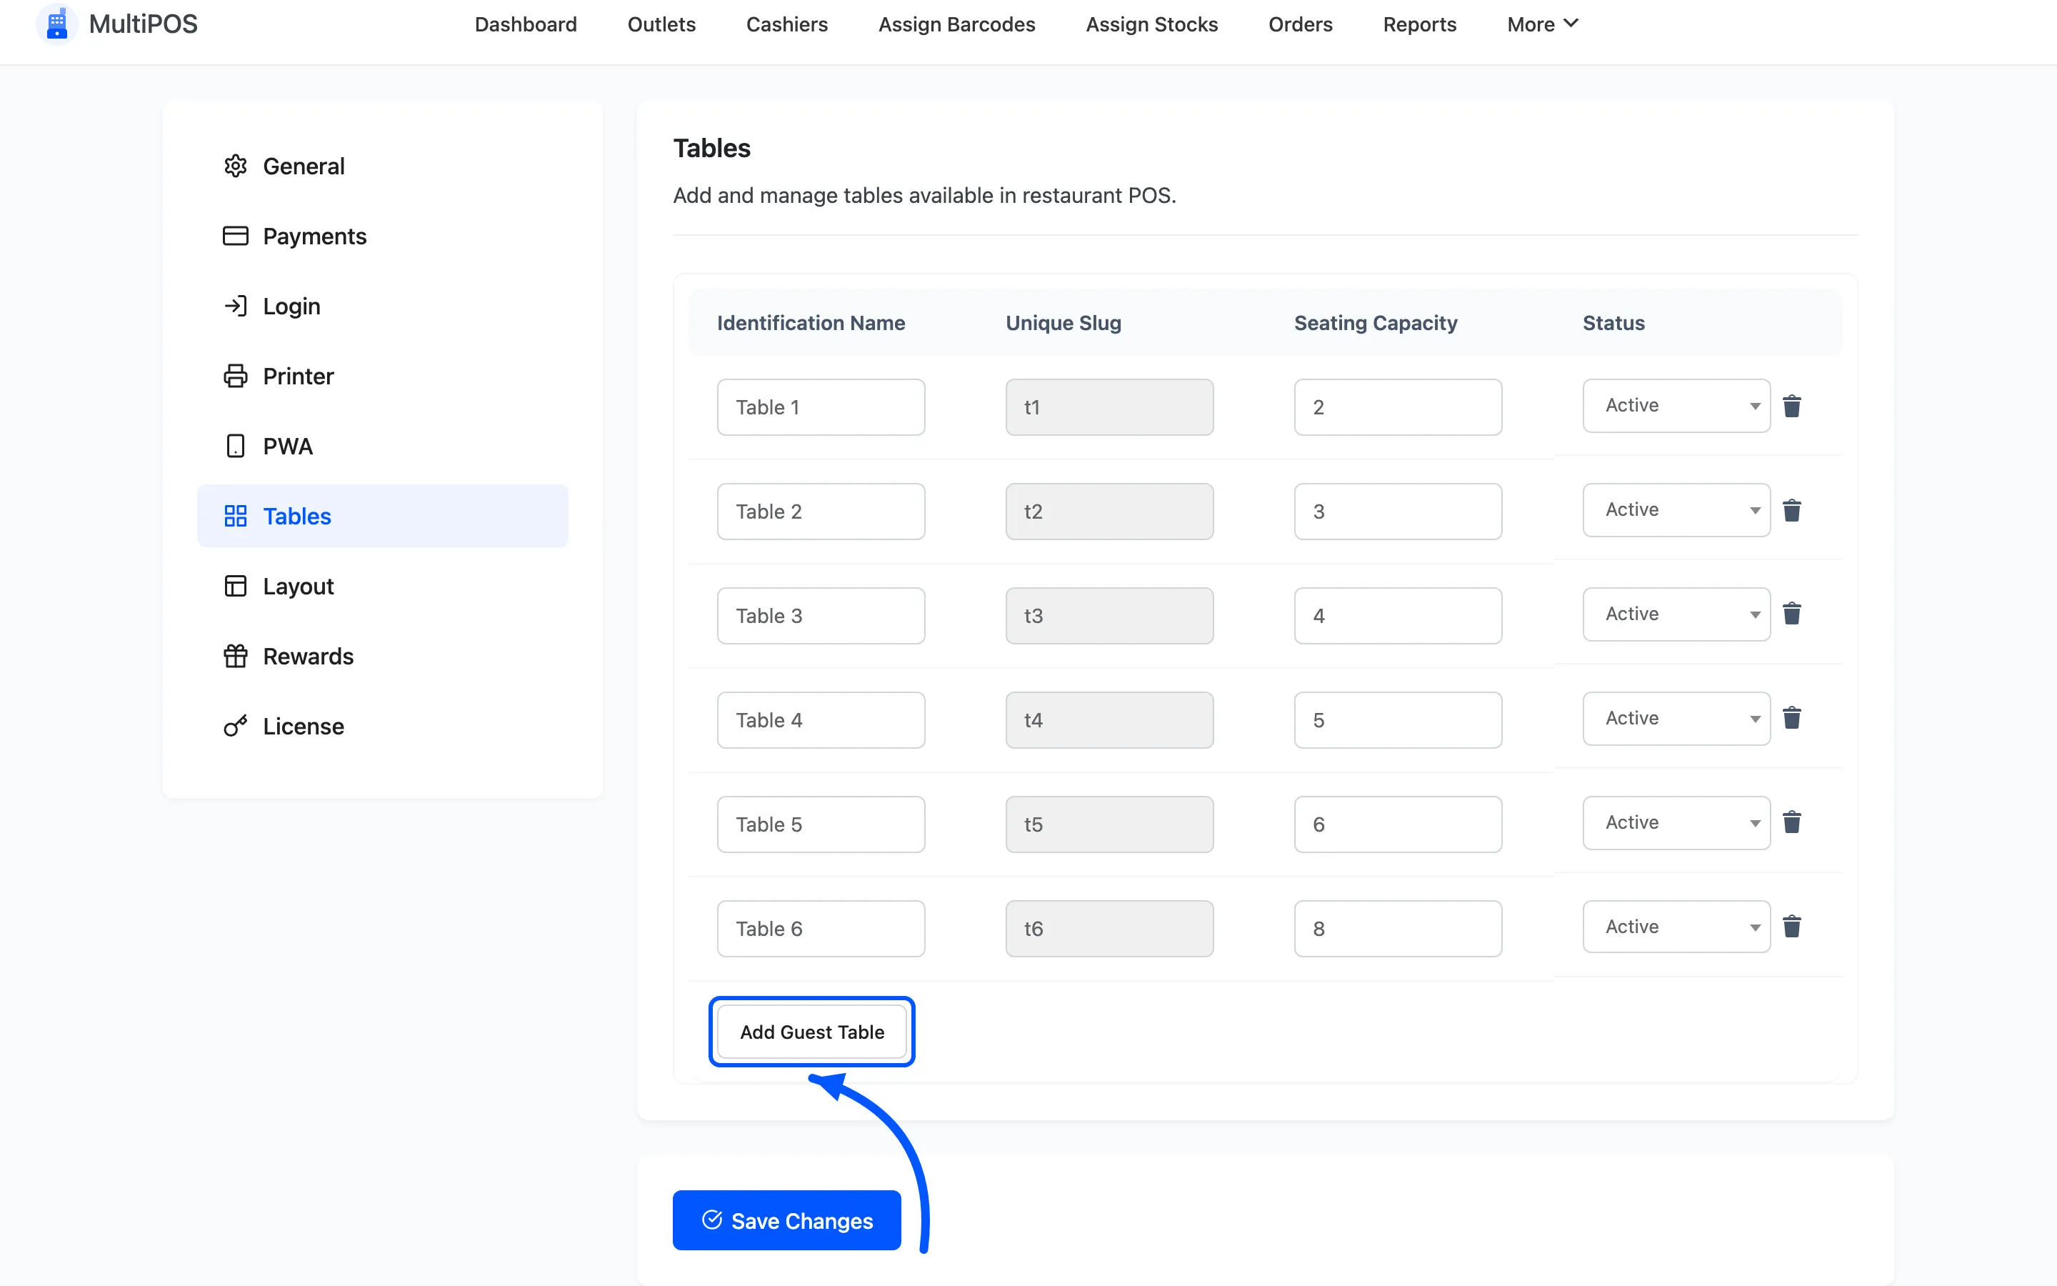Delete Table 1 with trash icon

[x=1792, y=407]
